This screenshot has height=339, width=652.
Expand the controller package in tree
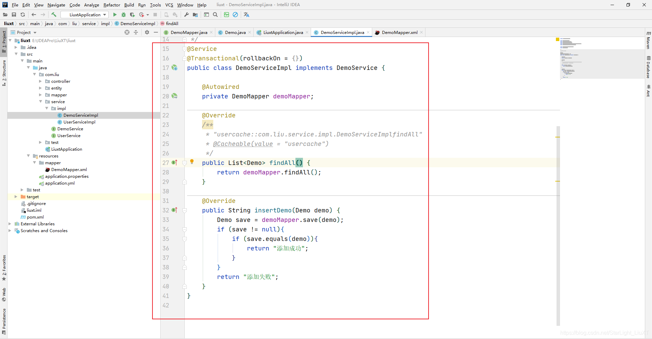tap(40, 81)
